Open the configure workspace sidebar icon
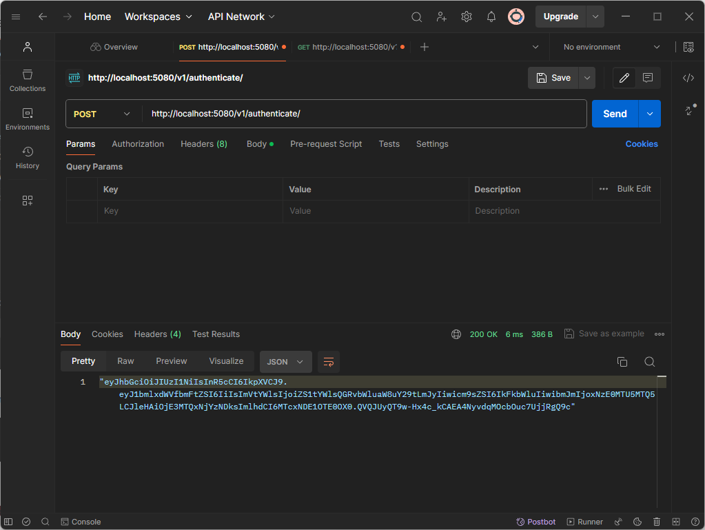Viewport: 705px width, 530px height. tap(28, 201)
